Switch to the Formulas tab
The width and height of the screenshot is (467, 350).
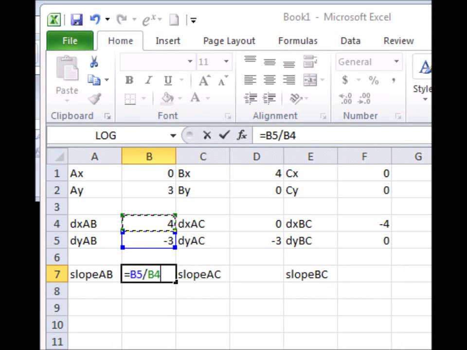(x=298, y=41)
